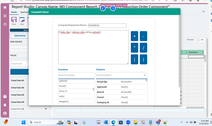Select the Data Source tab

tap(20, 36)
